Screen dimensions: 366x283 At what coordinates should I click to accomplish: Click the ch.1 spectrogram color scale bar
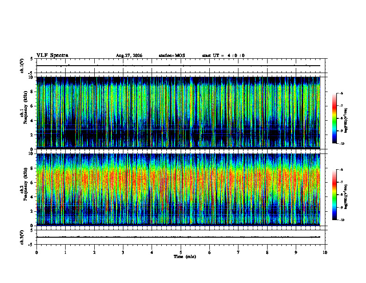coord(335,118)
